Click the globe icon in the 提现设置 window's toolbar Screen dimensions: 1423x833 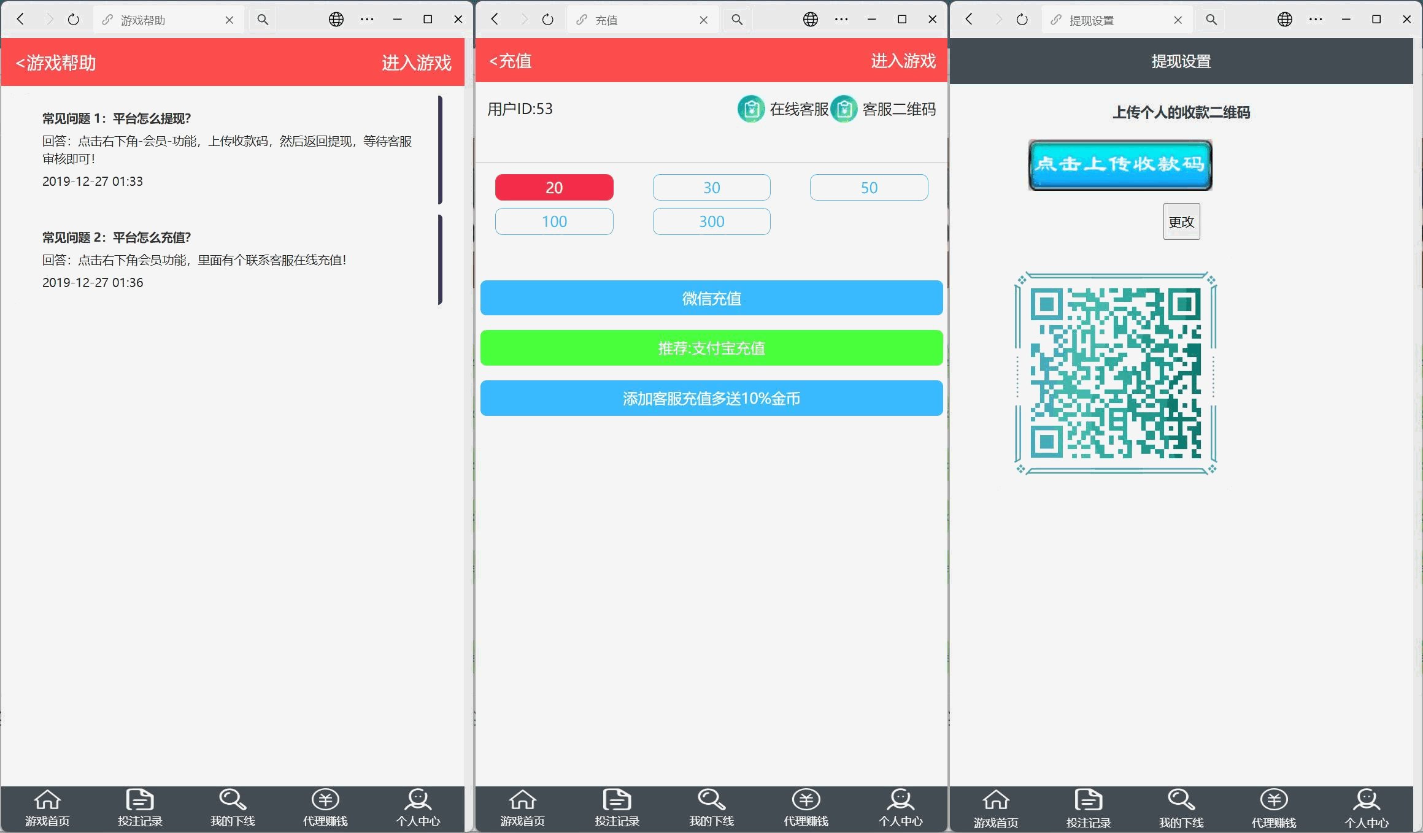(1284, 20)
